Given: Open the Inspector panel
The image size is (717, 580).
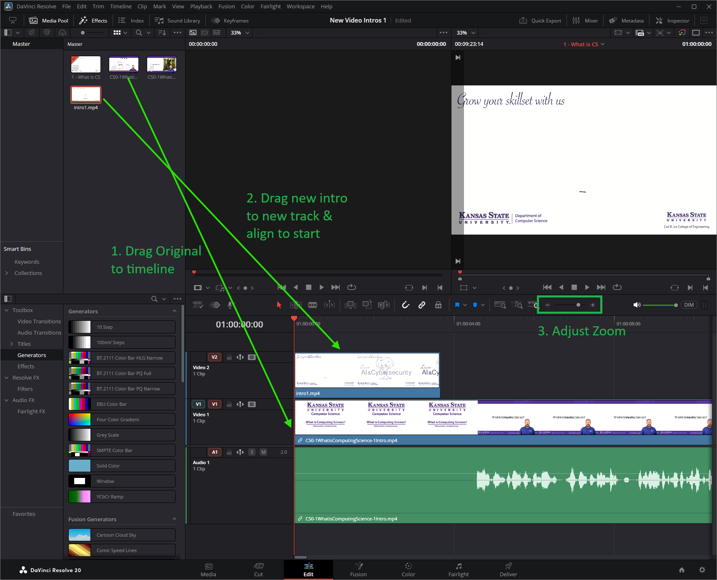Looking at the screenshot, I should pyautogui.click(x=672, y=20).
